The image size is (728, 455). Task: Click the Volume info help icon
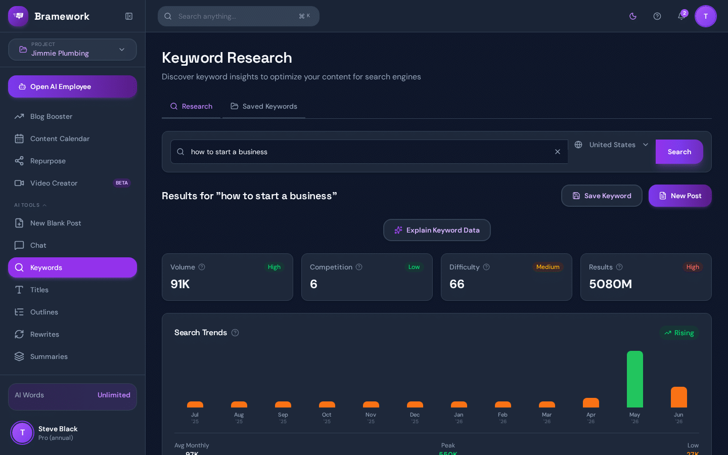[202, 267]
